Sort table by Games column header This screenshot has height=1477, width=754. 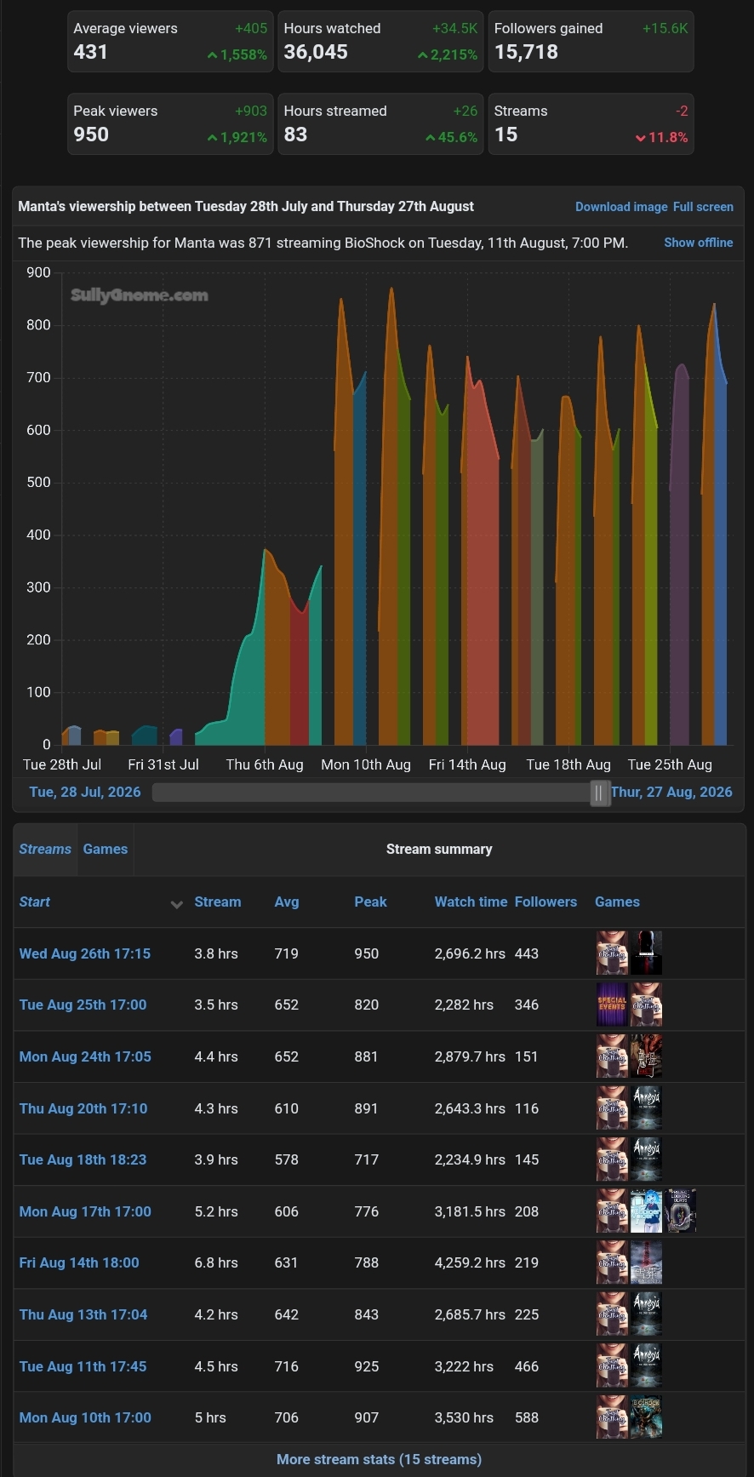617,902
